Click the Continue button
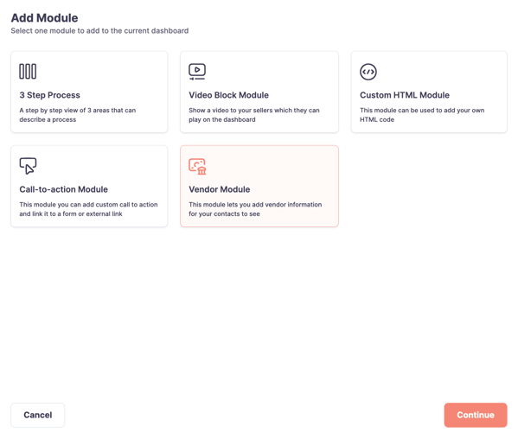Image resolution: width=518 pixels, height=439 pixels. tap(476, 415)
